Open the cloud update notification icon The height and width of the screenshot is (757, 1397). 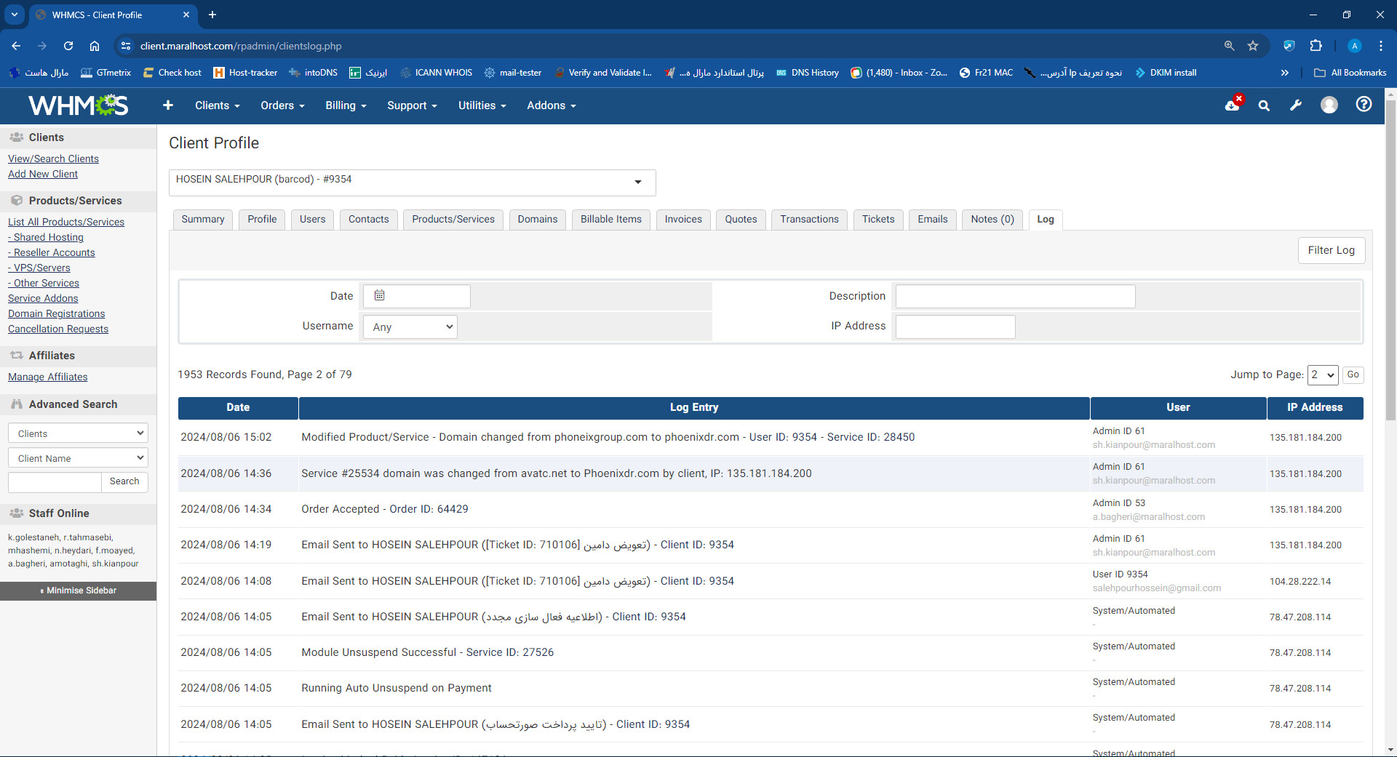1233,105
